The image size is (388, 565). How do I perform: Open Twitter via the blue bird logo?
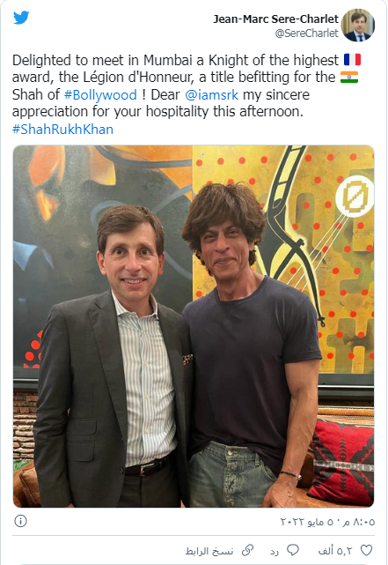[x=21, y=18]
